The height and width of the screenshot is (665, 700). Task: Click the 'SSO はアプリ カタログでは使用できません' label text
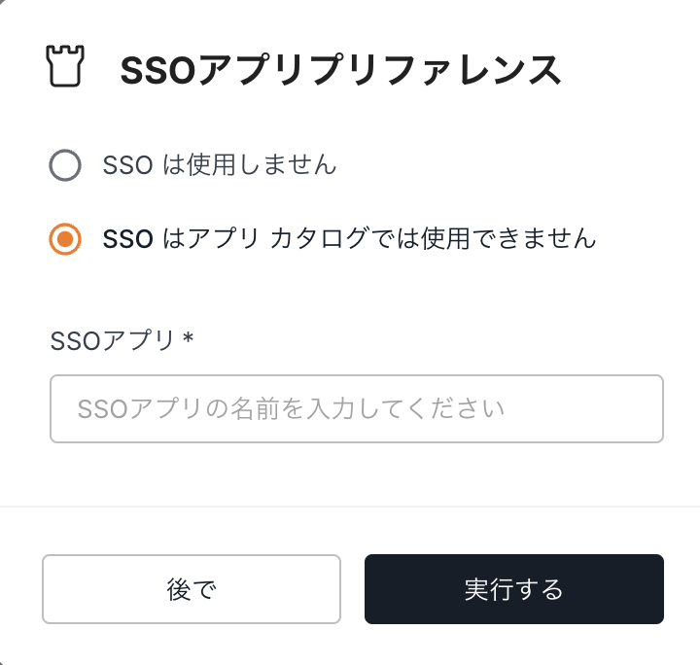349,238
